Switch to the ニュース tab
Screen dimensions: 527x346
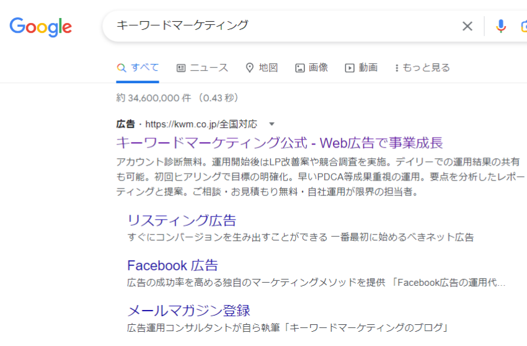click(x=202, y=68)
